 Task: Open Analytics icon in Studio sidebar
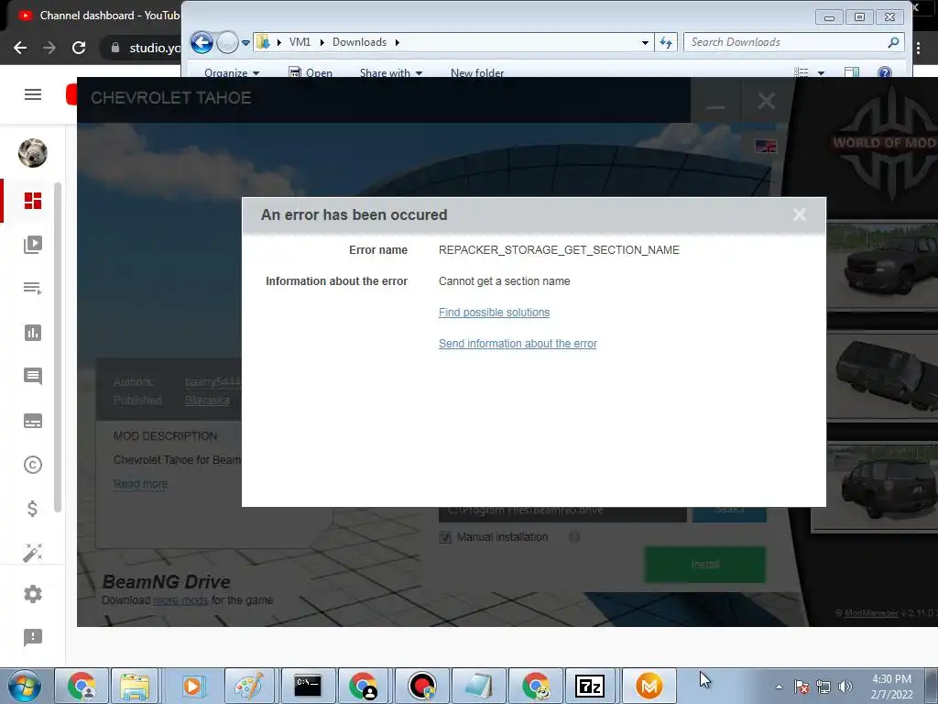[x=33, y=333]
